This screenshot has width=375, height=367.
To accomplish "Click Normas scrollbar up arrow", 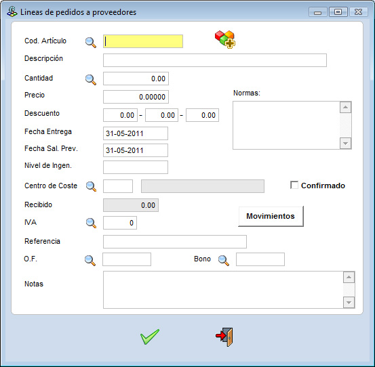I will (x=345, y=107).
